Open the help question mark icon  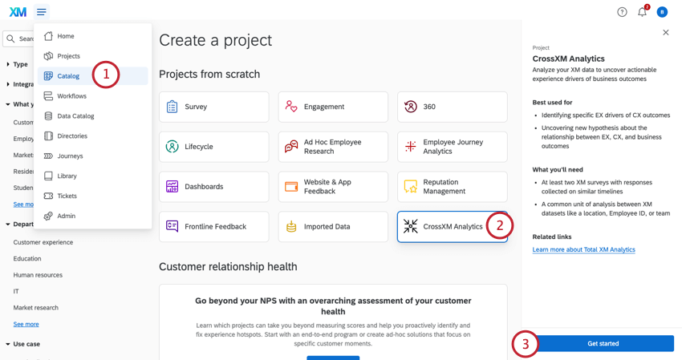coord(622,12)
